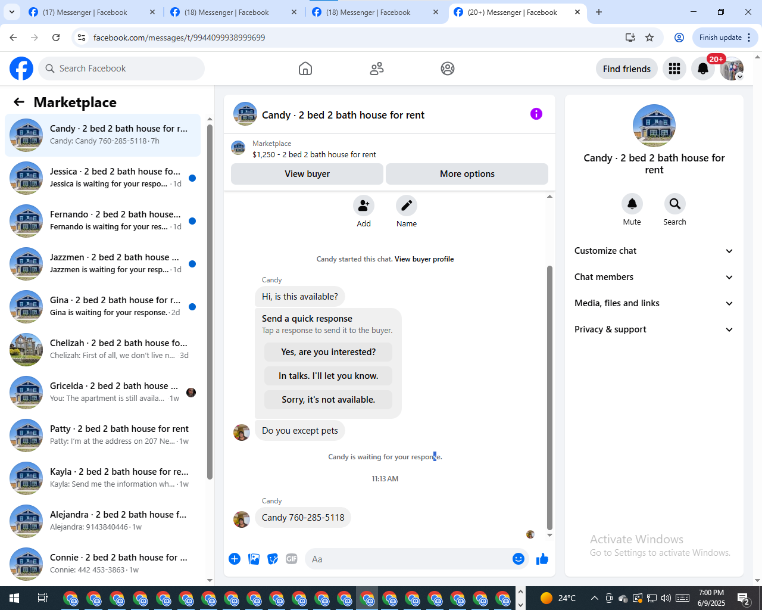Viewport: 762px width, 610px height.
Task: Send quick reply Yes, are you interested?
Action: click(329, 352)
